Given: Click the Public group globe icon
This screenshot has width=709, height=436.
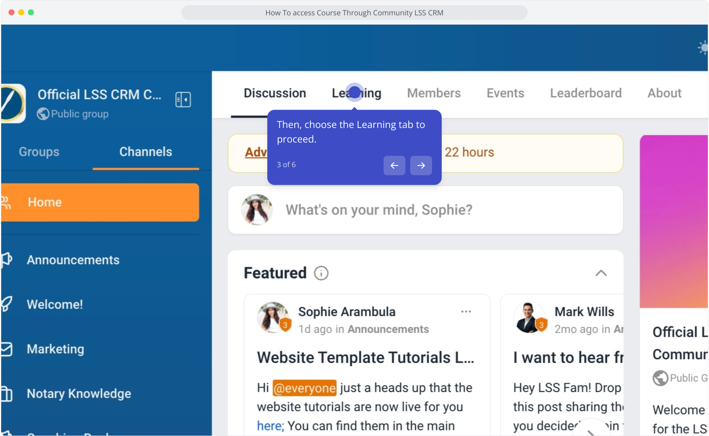Looking at the screenshot, I should [43, 114].
